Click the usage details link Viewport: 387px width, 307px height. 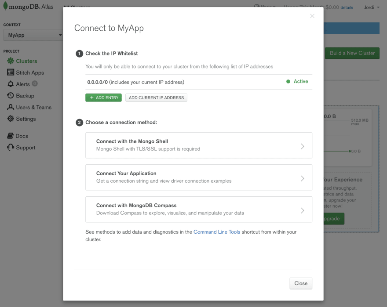coord(347,7)
